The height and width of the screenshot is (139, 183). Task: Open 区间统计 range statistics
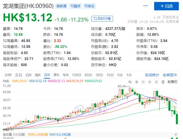click(152, 75)
